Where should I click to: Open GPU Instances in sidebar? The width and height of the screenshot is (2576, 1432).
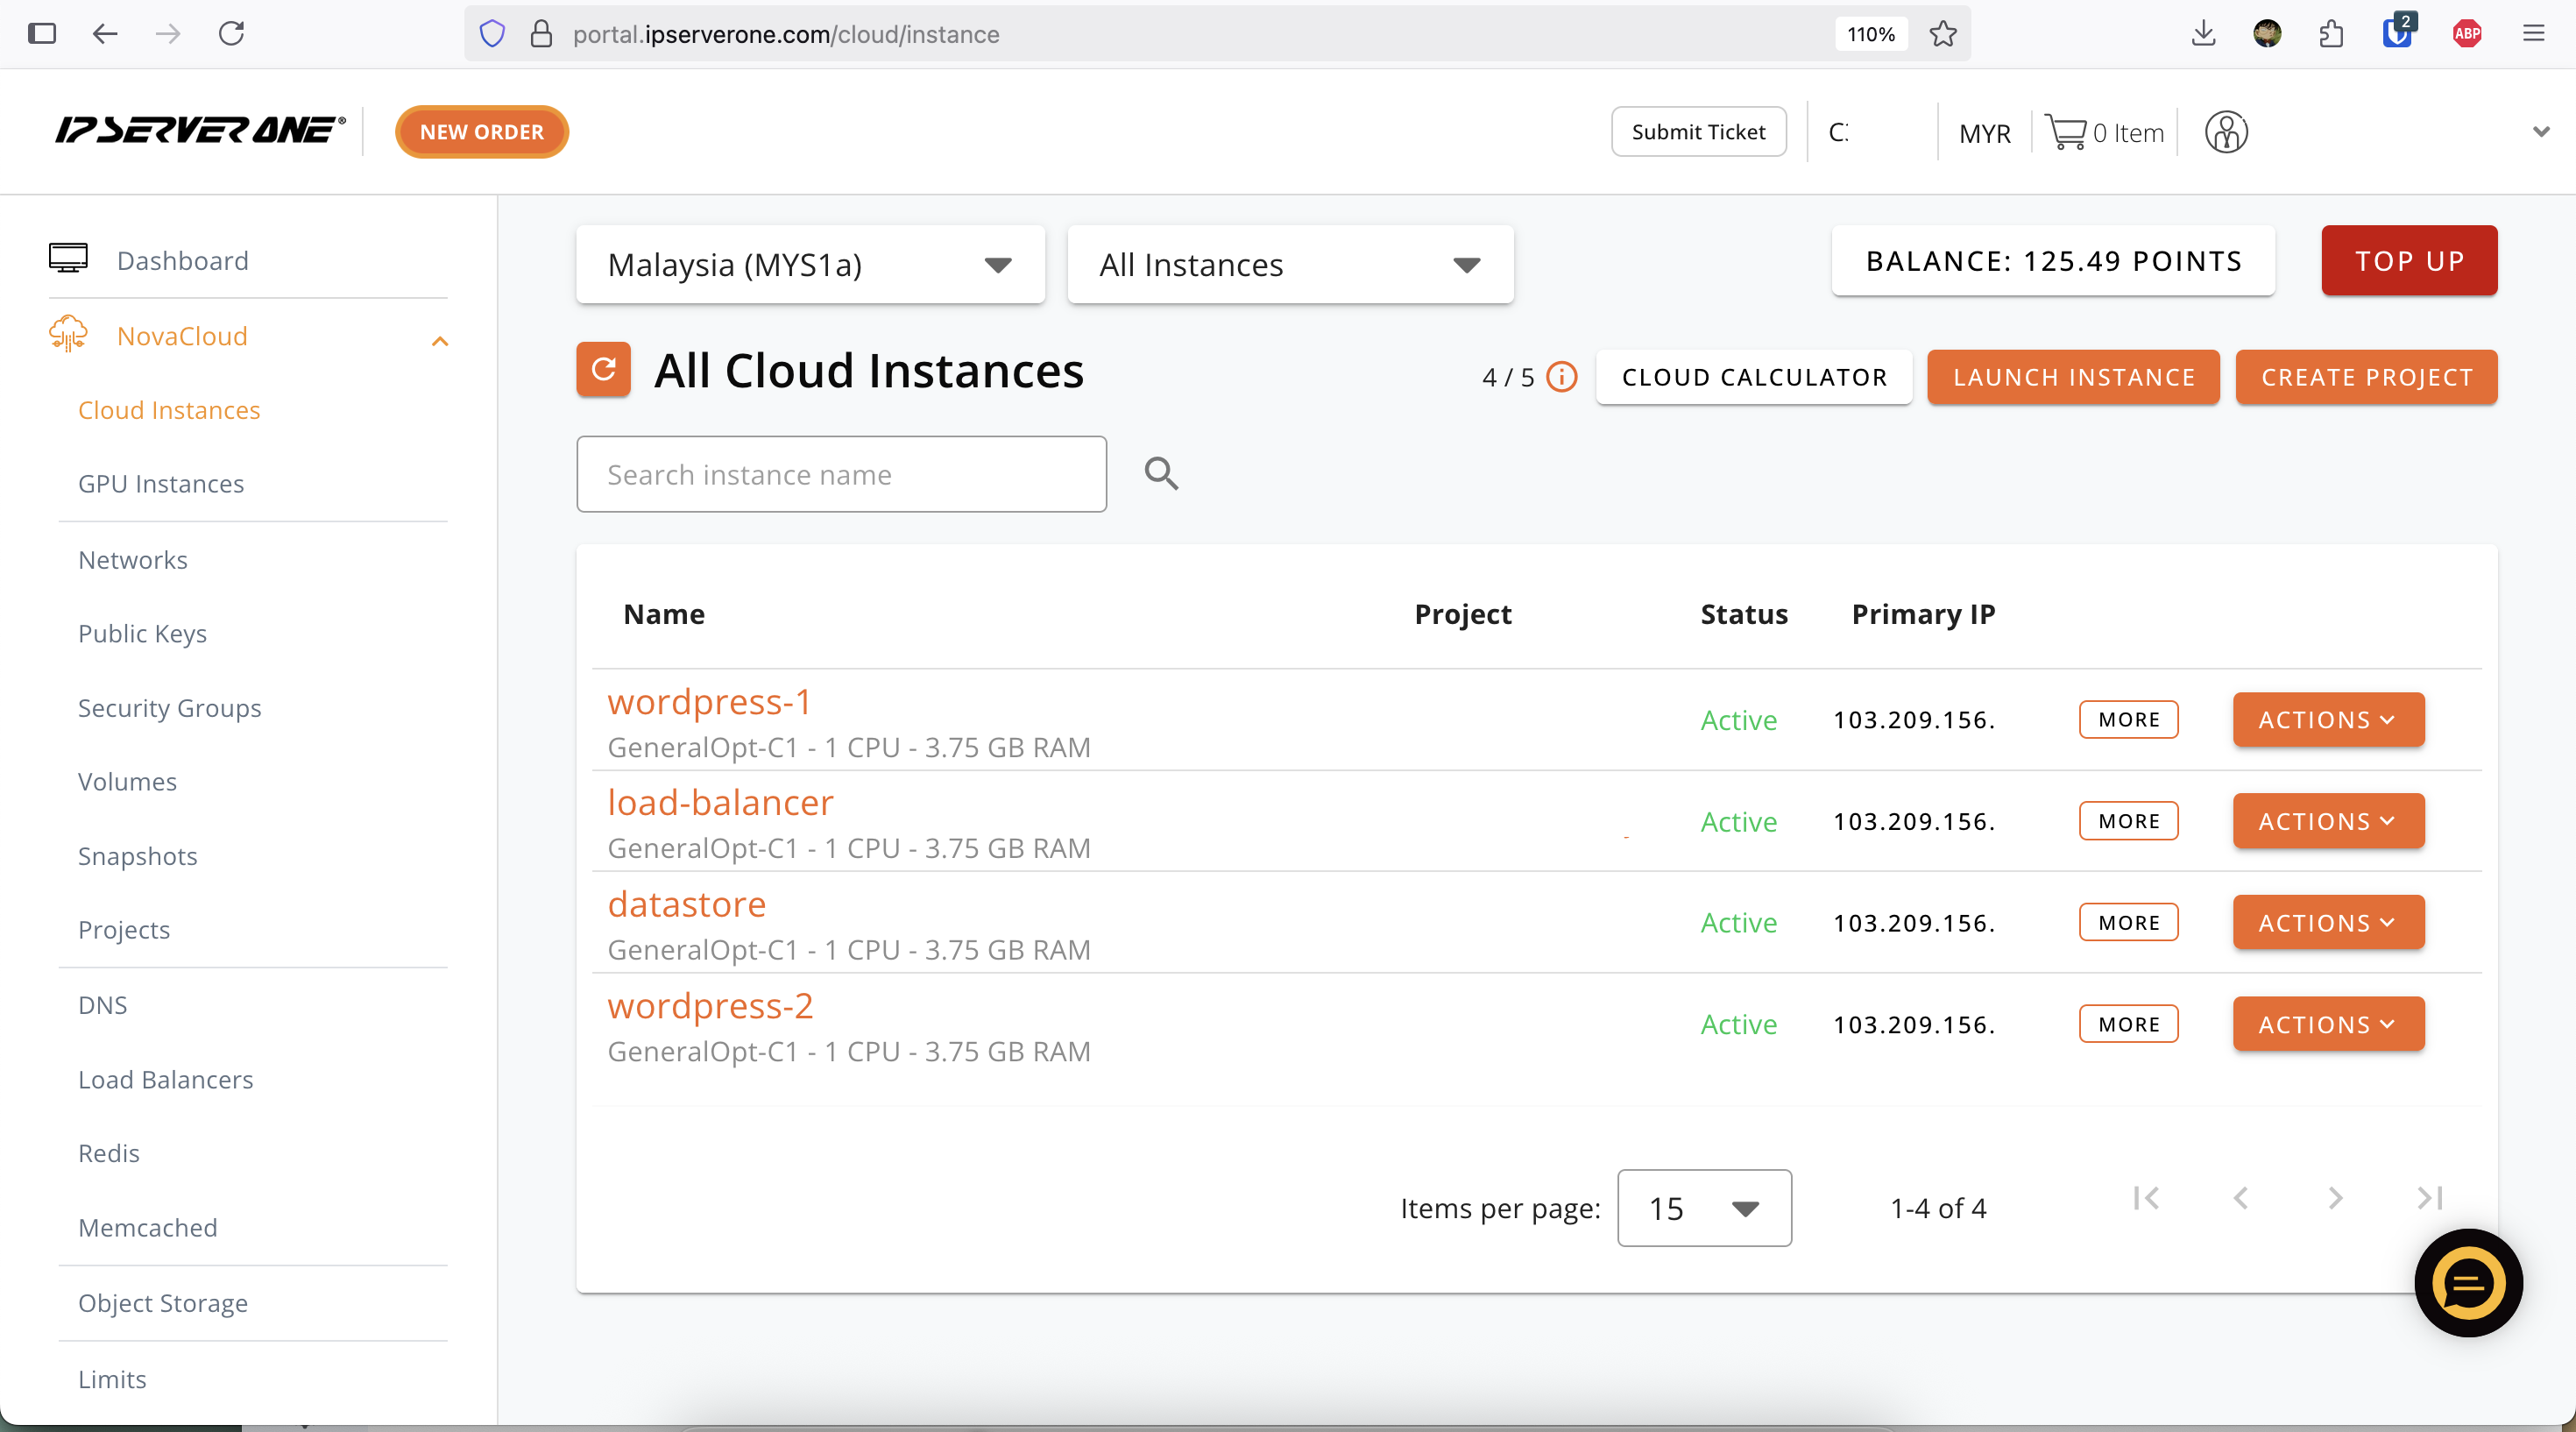coord(161,483)
